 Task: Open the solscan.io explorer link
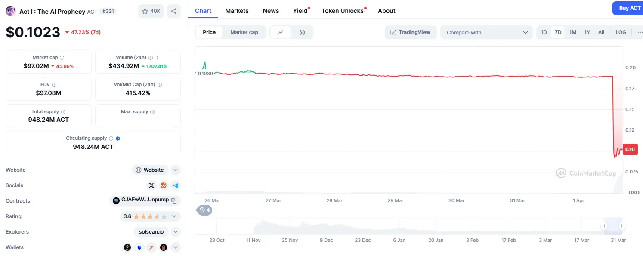(x=151, y=232)
